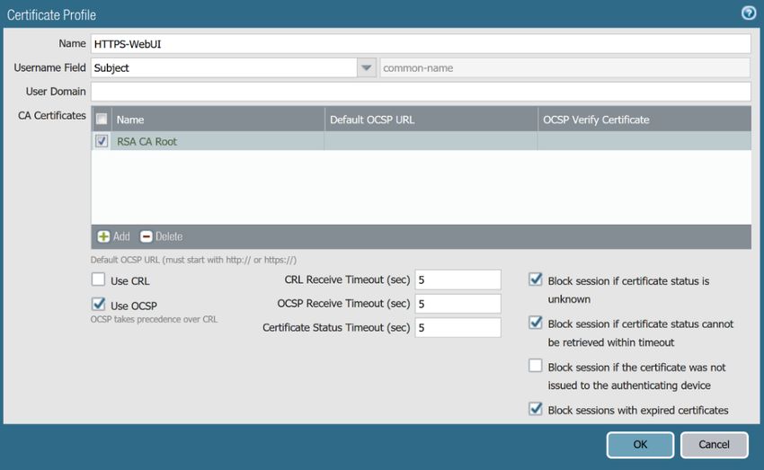Enable Block session if certificate not issued to authenticating device
Screen dimensions: 764x470
point(536,365)
